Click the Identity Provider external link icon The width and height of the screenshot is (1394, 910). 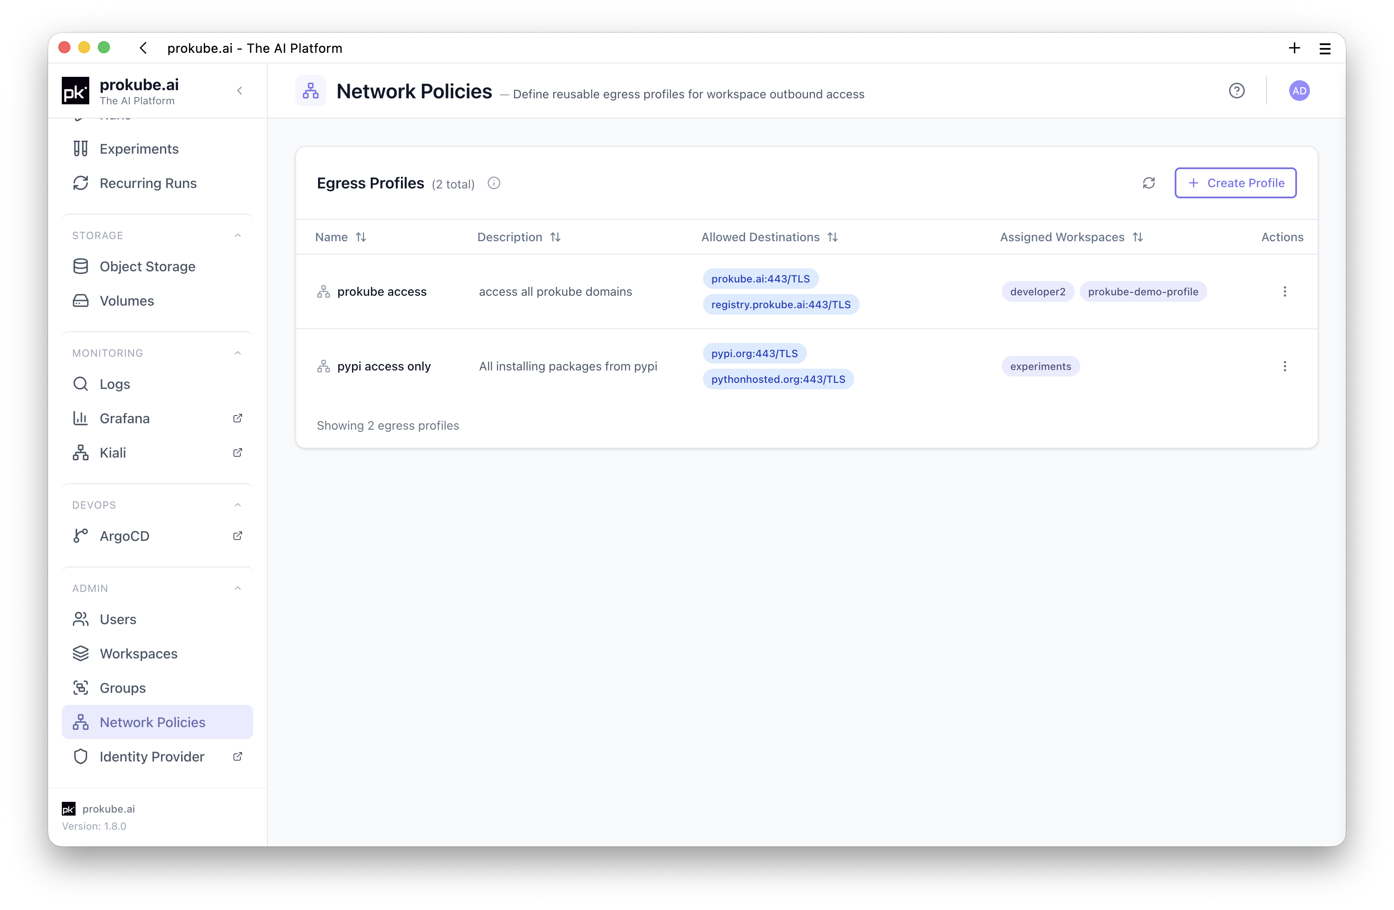coord(238,756)
